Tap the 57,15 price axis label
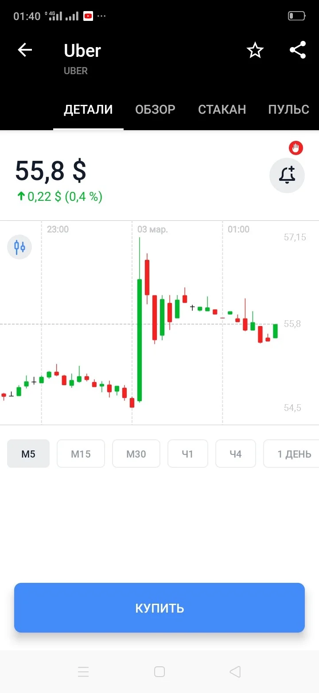 [x=295, y=237]
